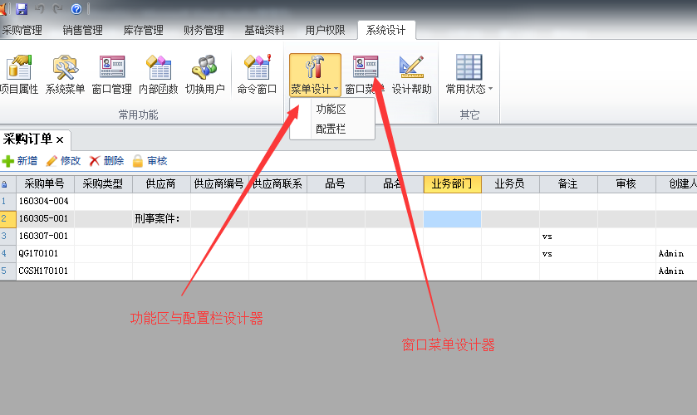Viewport: 697px width, 415px height.
Task: Open the blue Help question mark icon
Action: point(76,9)
